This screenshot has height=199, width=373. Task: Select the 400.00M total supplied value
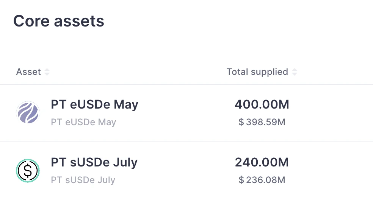click(262, 104)
